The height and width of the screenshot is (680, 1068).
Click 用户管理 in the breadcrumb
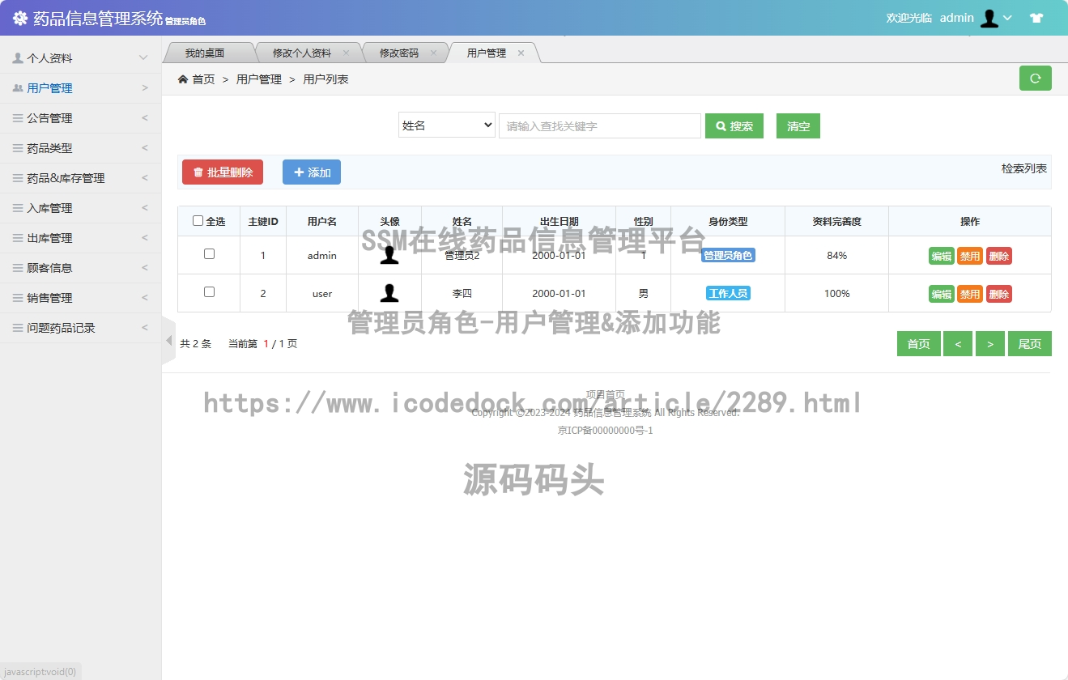(259, 79)
